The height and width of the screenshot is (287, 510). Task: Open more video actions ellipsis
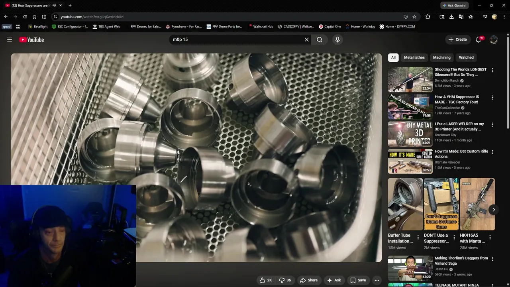tap(377, 280)
